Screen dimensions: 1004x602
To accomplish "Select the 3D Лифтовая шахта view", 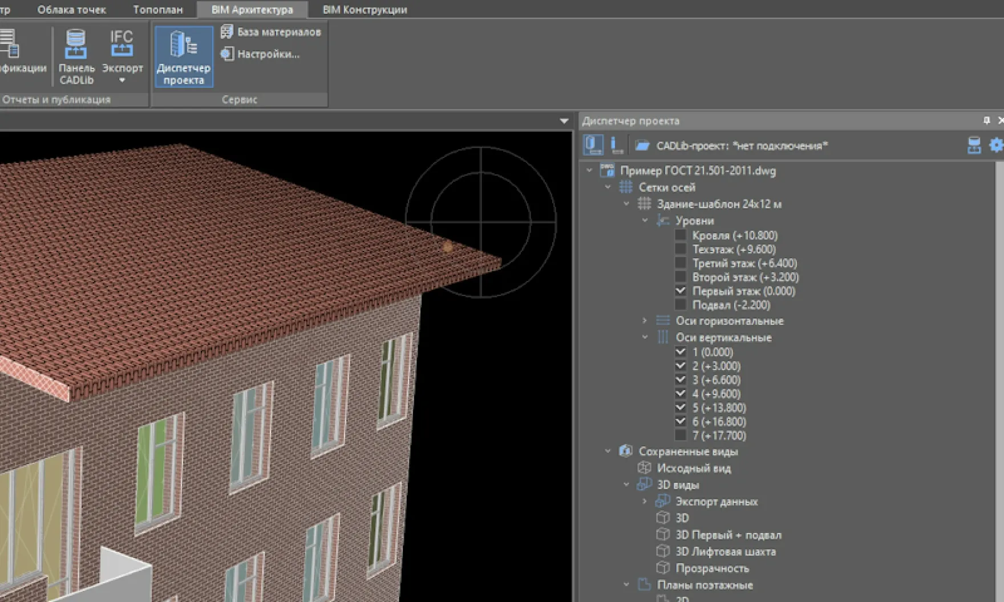I will point(725,552).
